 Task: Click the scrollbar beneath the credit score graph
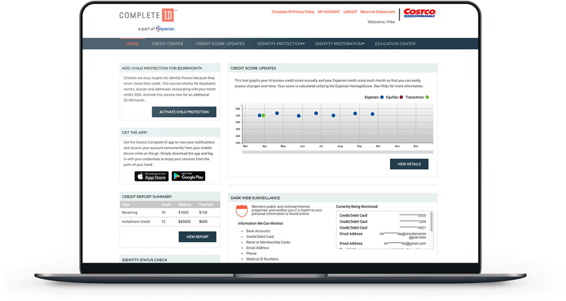point(338,152)
